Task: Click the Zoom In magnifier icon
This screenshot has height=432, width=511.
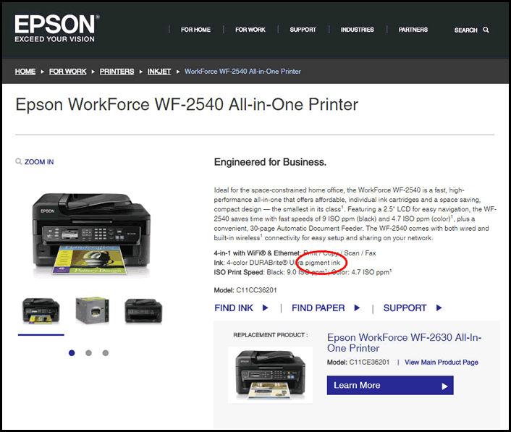Action: pos(19,161)
